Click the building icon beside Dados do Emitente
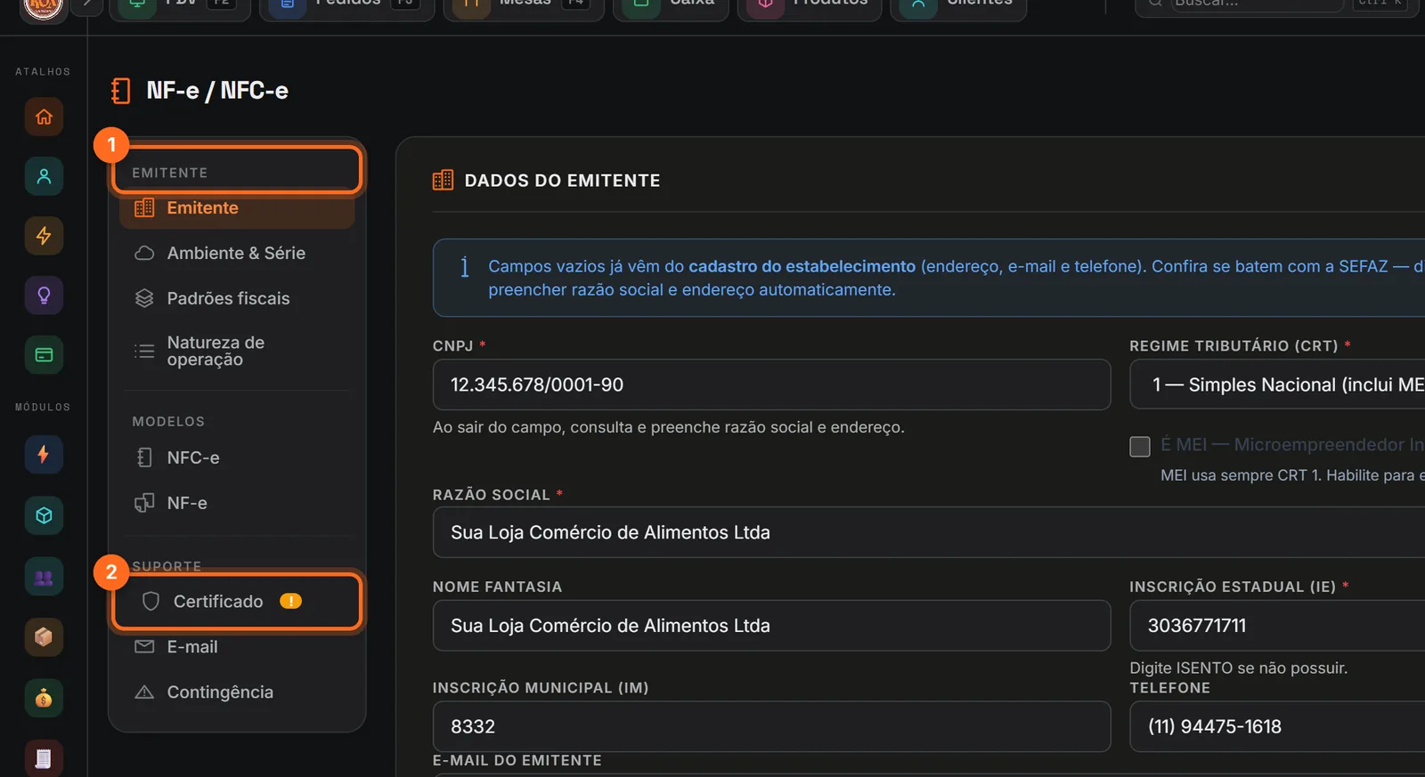The width and height of the screenshot is (1425, 777). (x=443, y=181)
